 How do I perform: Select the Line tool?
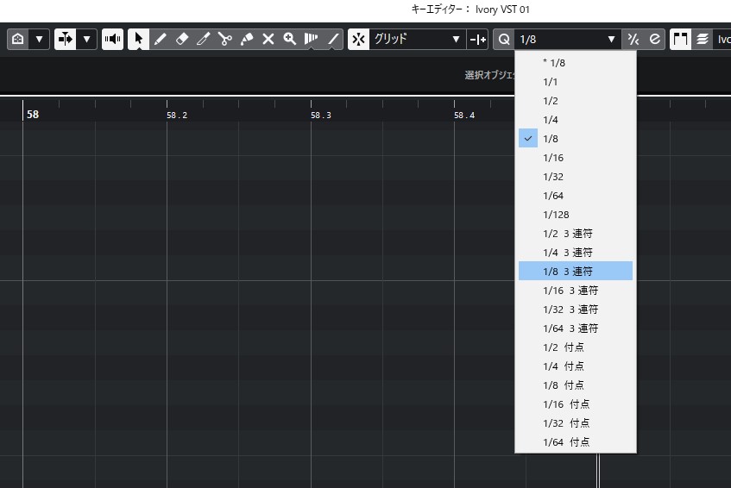point(333,39)
